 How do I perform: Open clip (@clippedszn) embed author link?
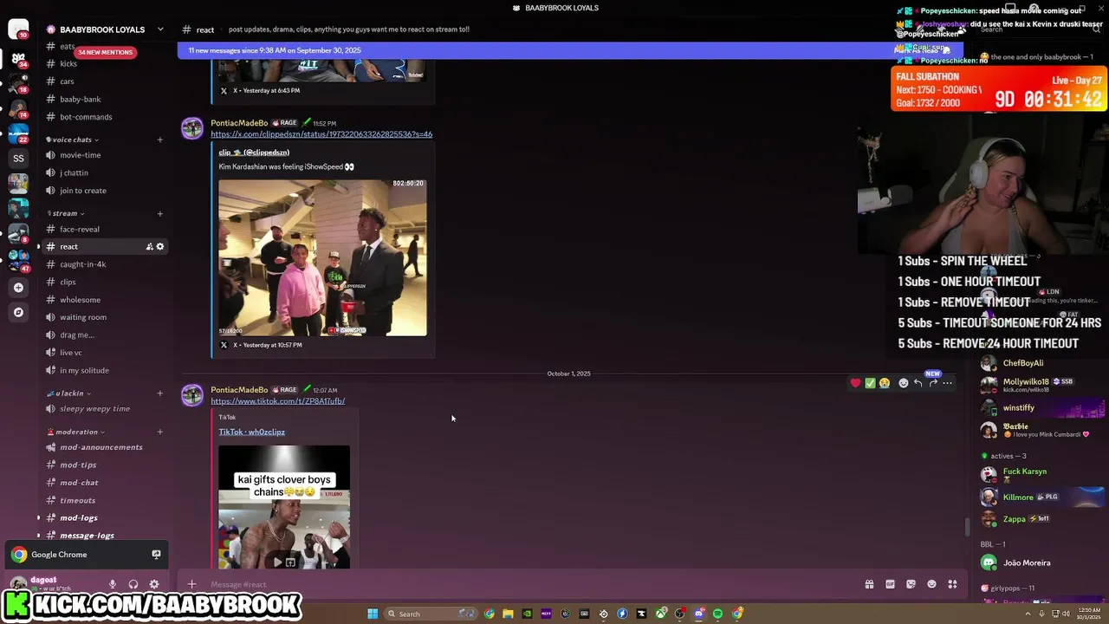pos(254,153)
